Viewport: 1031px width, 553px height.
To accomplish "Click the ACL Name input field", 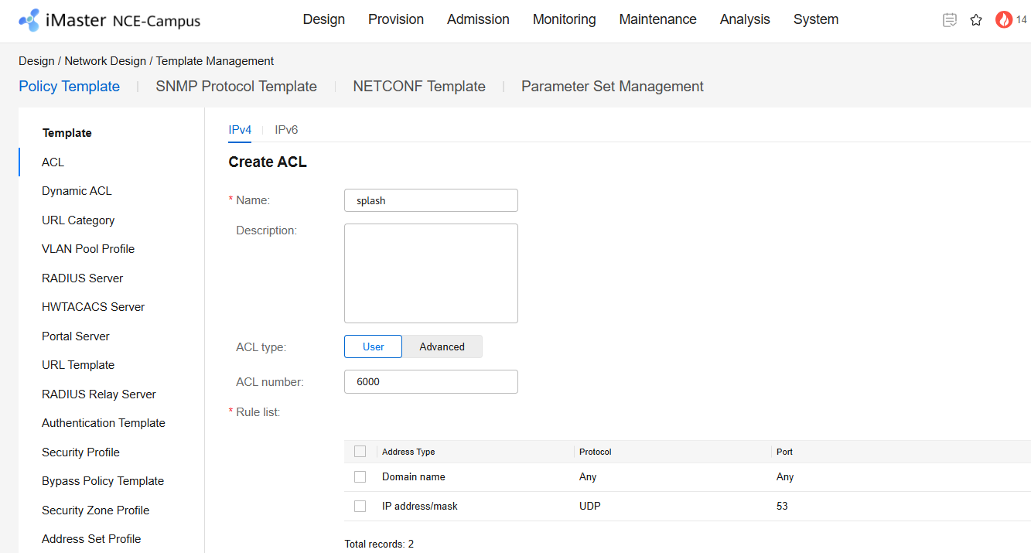I will [x=431, y=200].
